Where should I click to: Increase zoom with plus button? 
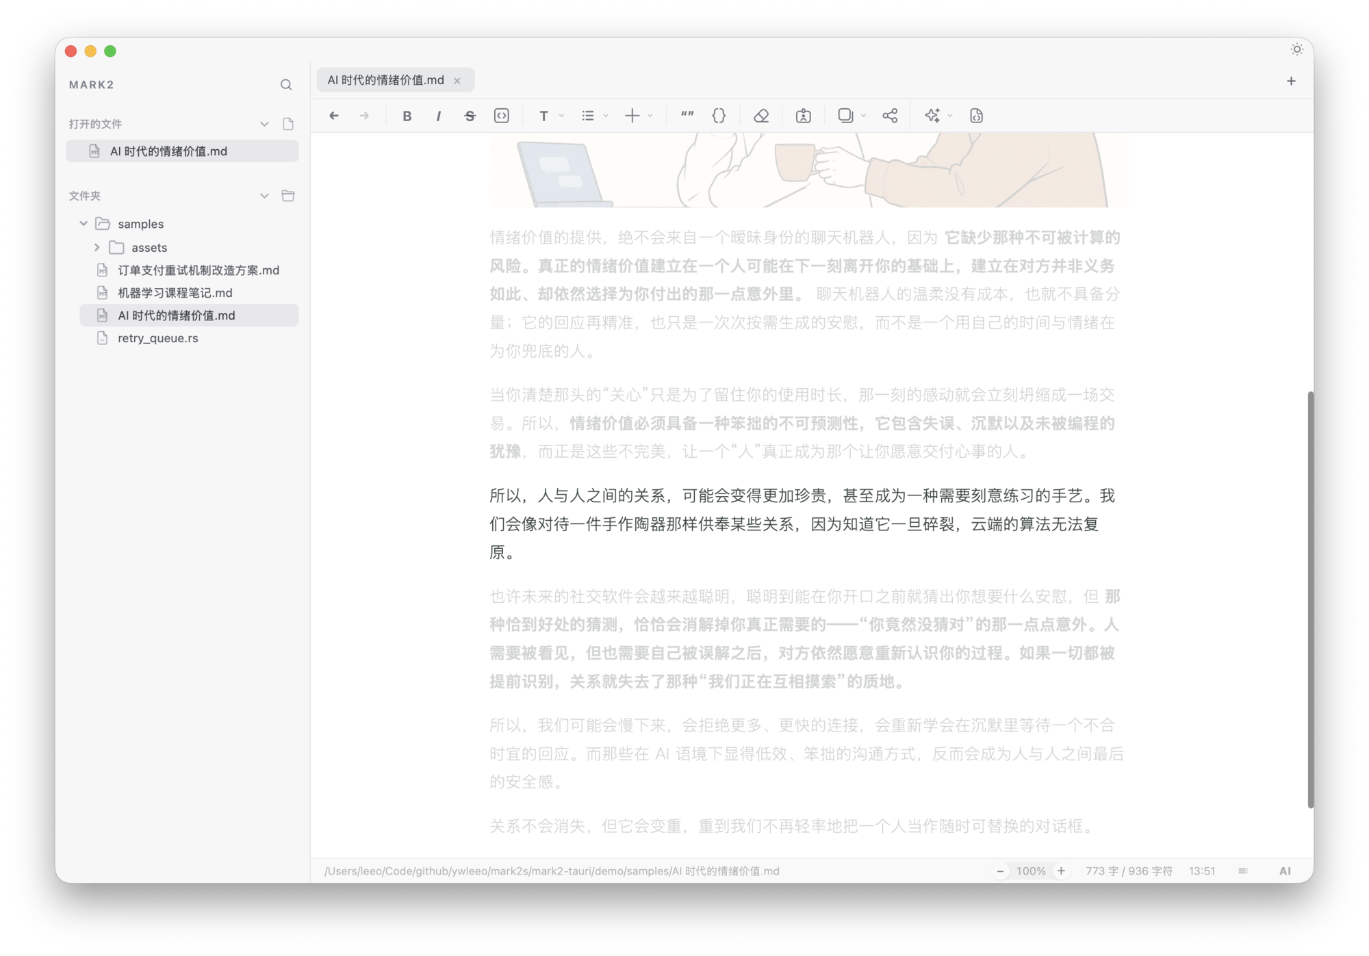click(x=1061, y=871)
